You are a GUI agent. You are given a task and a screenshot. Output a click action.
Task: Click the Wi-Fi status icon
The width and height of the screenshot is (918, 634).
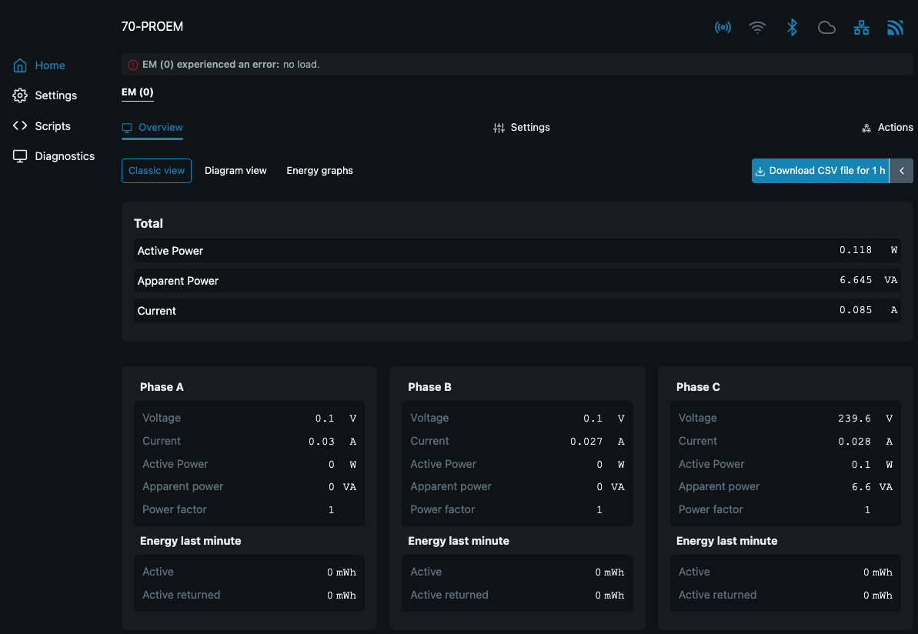pyautogui.click(x=758, y=28)
